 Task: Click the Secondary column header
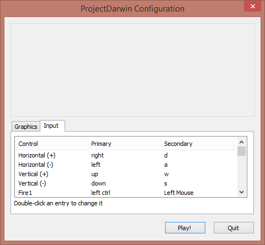click(x=197, y=144)
